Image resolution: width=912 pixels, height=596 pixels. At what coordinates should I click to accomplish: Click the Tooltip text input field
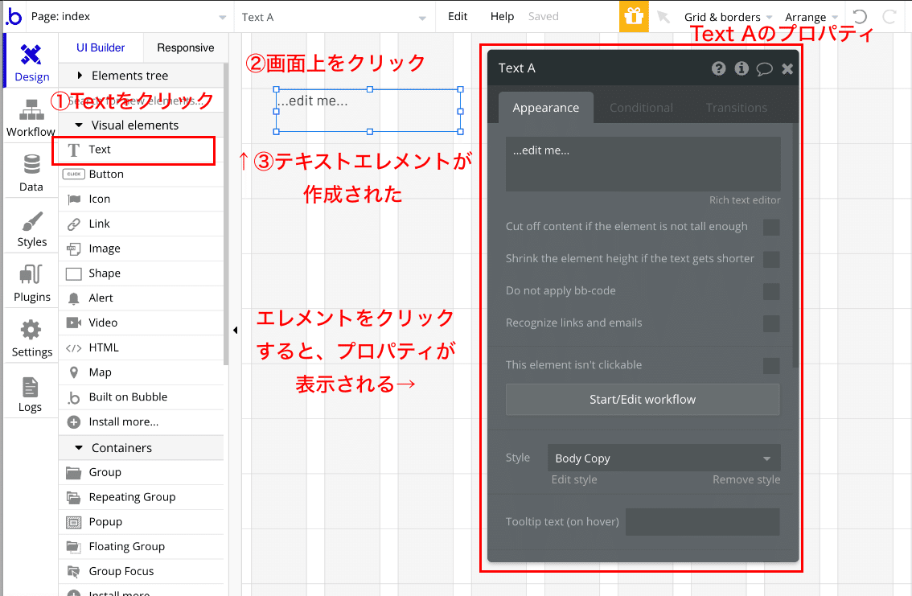[x=703, y=521]
